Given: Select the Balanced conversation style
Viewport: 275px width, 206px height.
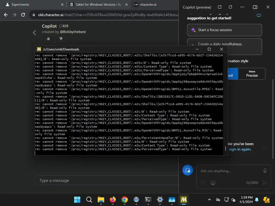Looking at the screenshot, I should [233, 74].
